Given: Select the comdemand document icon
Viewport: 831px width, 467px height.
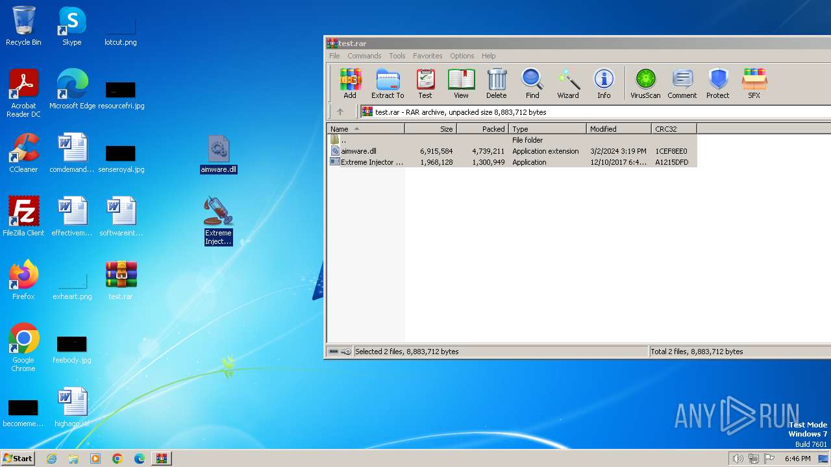Looking at the screenshot, I should pyautogui.click(x=72, y=152).
